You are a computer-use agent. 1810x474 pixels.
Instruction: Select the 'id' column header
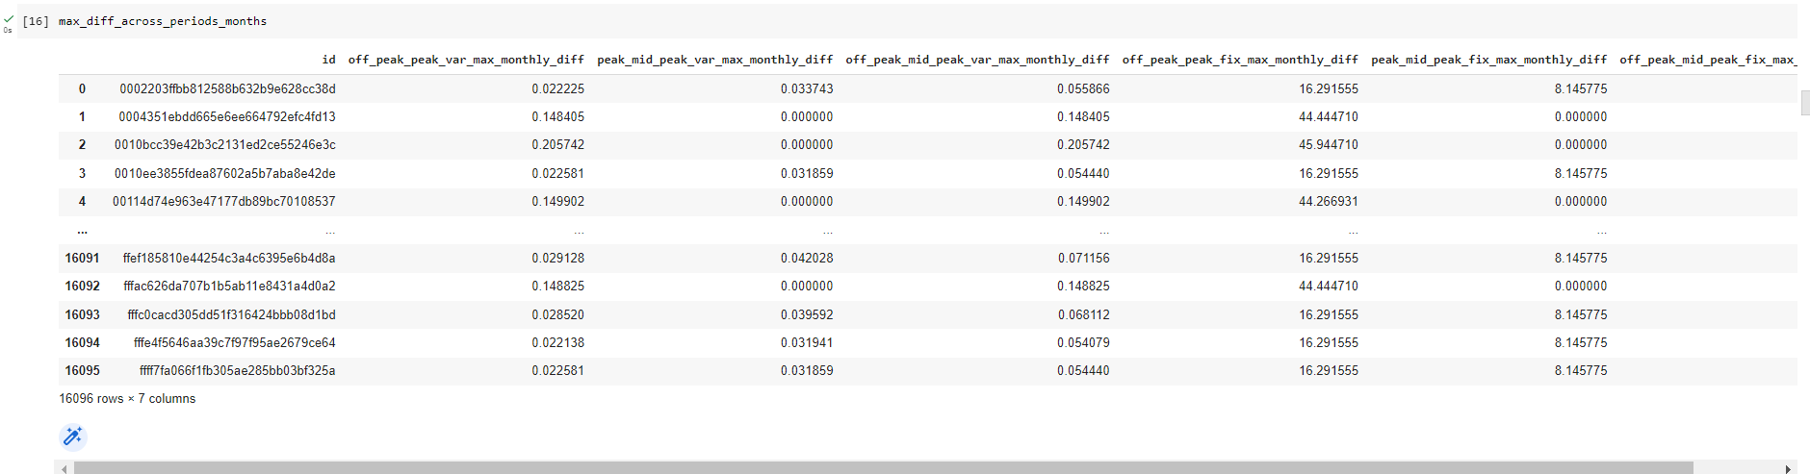pos(328,60)
